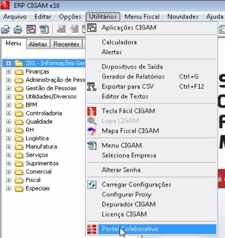
Task: Expand the Controladoria node
Action: pyautogui.click(x=8, y=113)
